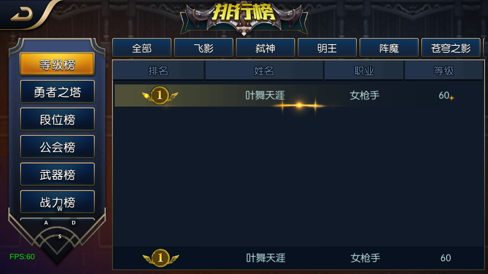The image size is (488, 274).
Task: Switch to the 段位榜 ranking
Action: click(x=57, y=119)
